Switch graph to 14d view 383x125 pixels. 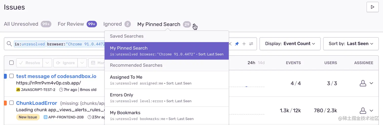point(261,63)
